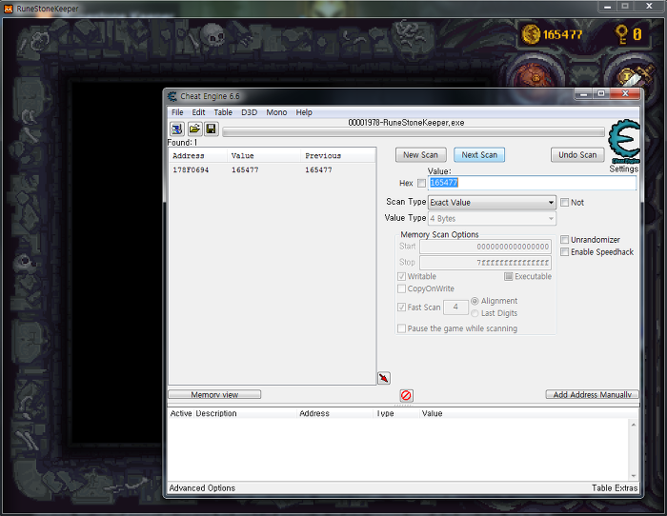Open the process list computer icon
Viewport: 667px width, 516px height.
point(177,129)
